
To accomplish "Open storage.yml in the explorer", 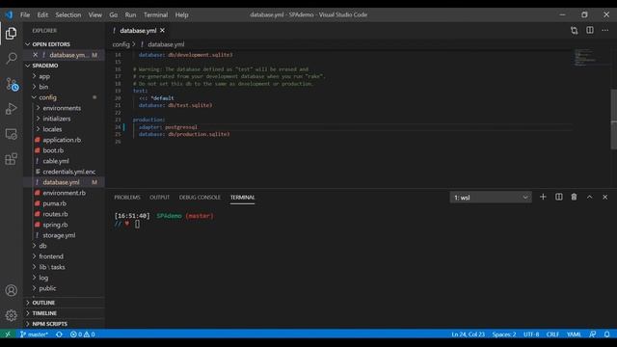I will [59, 235].
